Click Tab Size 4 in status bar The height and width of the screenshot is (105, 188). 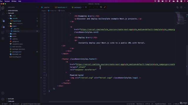[140, 104]
